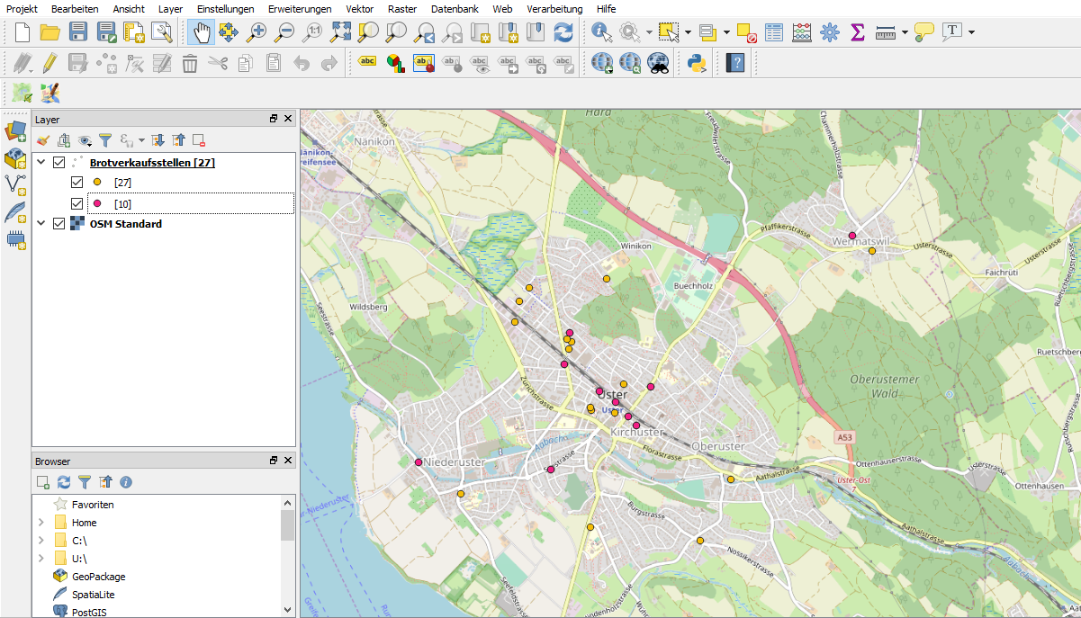Click the Sigma statistical summary icon

click(857, 33)
